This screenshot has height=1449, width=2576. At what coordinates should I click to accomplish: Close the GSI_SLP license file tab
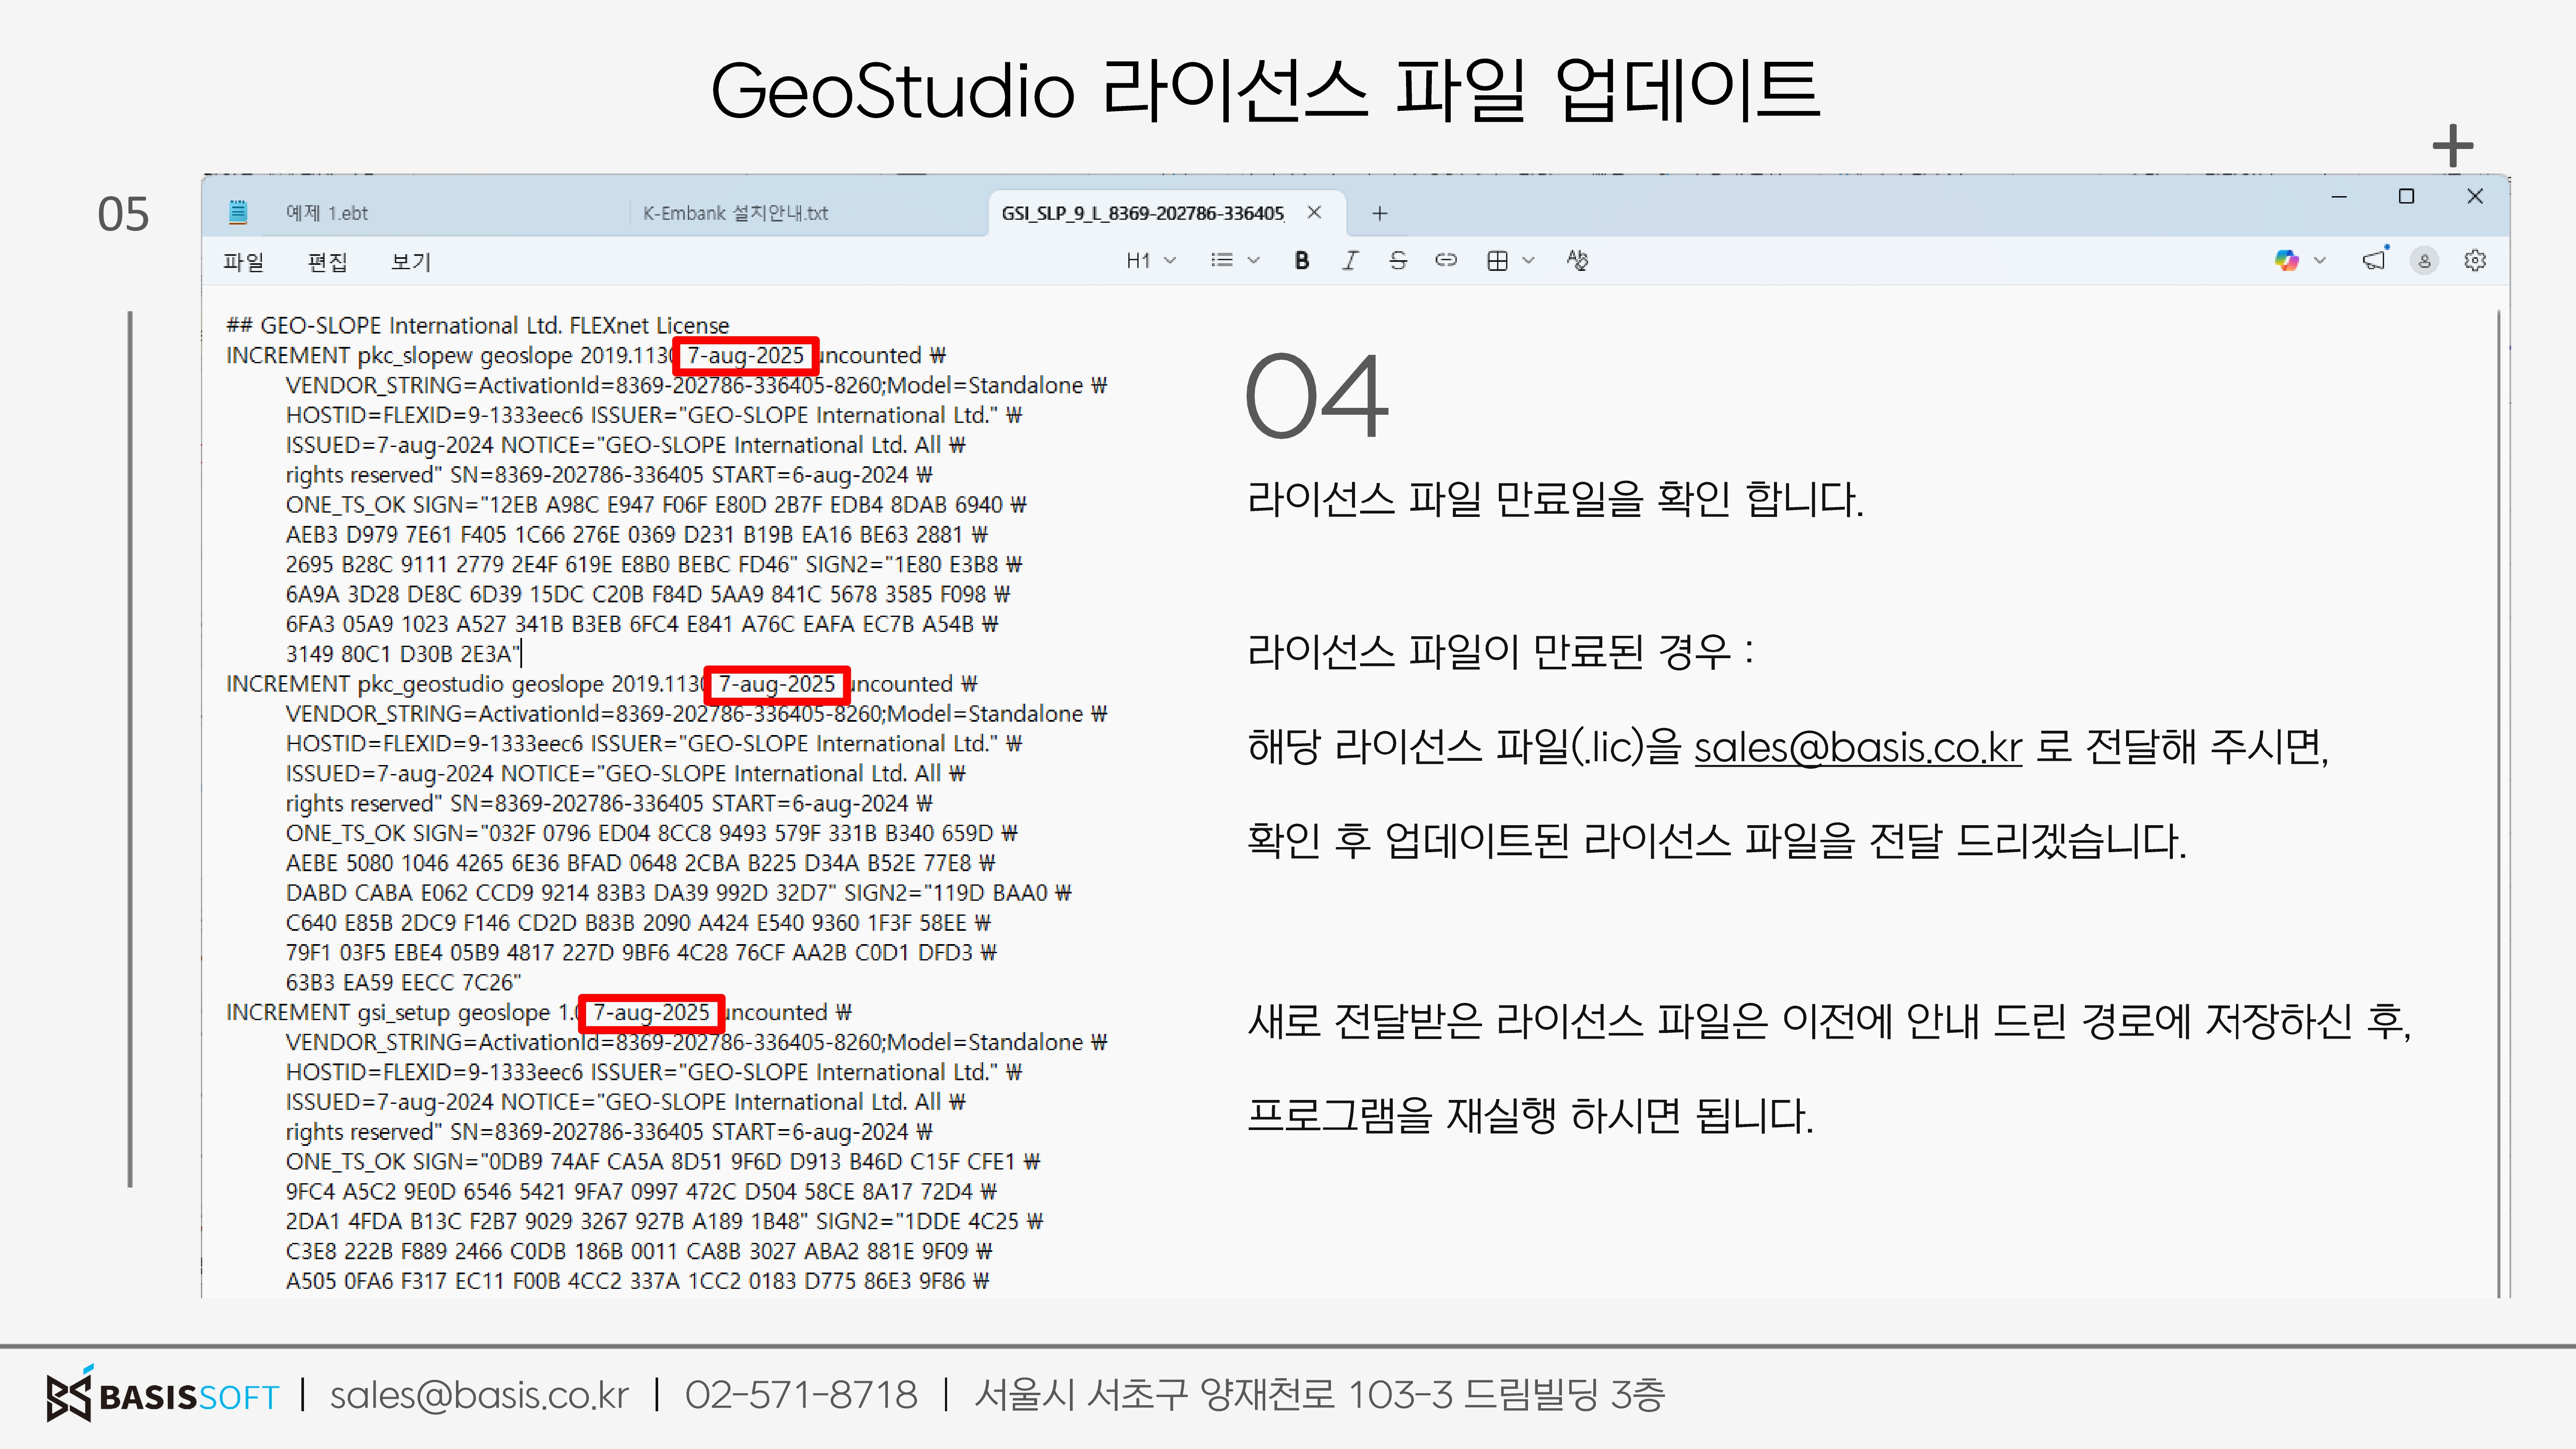tap(1314, 212)
